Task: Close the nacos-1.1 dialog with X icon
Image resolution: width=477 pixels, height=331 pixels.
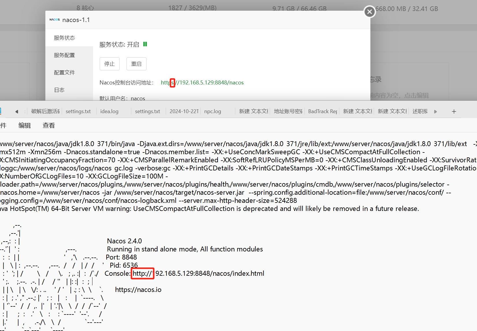Action: [x=370, y=12]
